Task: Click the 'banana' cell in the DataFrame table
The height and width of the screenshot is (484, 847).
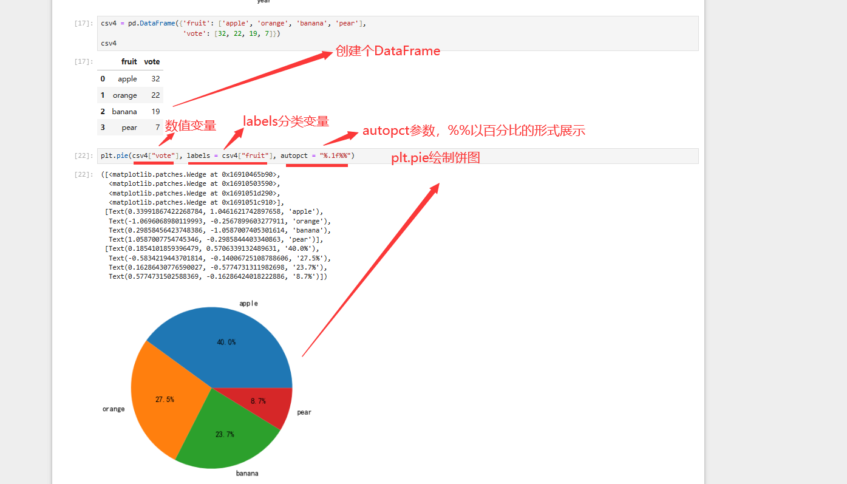Action: point(124,112)
